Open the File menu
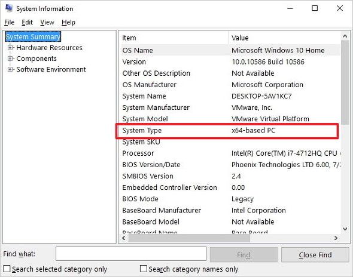 click(x=9, y=22)
